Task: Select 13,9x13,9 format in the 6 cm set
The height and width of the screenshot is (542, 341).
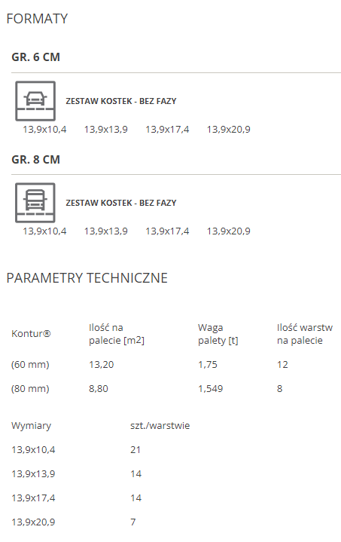Action: (106, 130)
